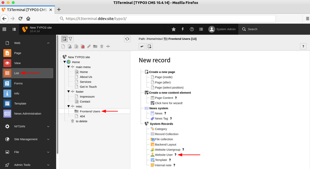
Task: Open the bookmarks star icon
Action: point(174,29)
